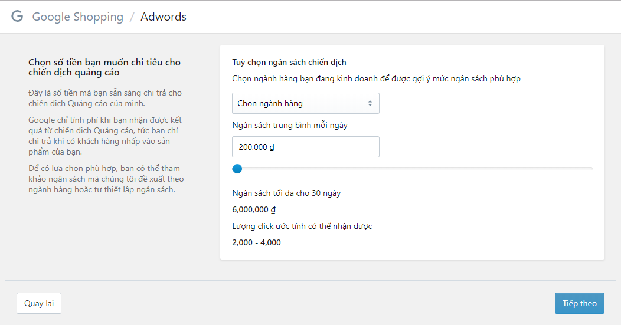Click the hint text "Chọn ngành hàng bạn đang kinh doanh"
Viewport: 621px width, 325px height.
click(376, 78)
